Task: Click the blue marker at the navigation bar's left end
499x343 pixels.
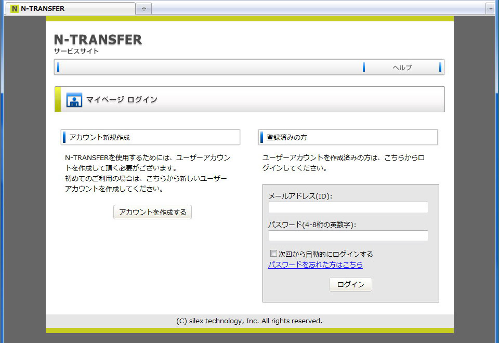Action: [x=59, y=67]
